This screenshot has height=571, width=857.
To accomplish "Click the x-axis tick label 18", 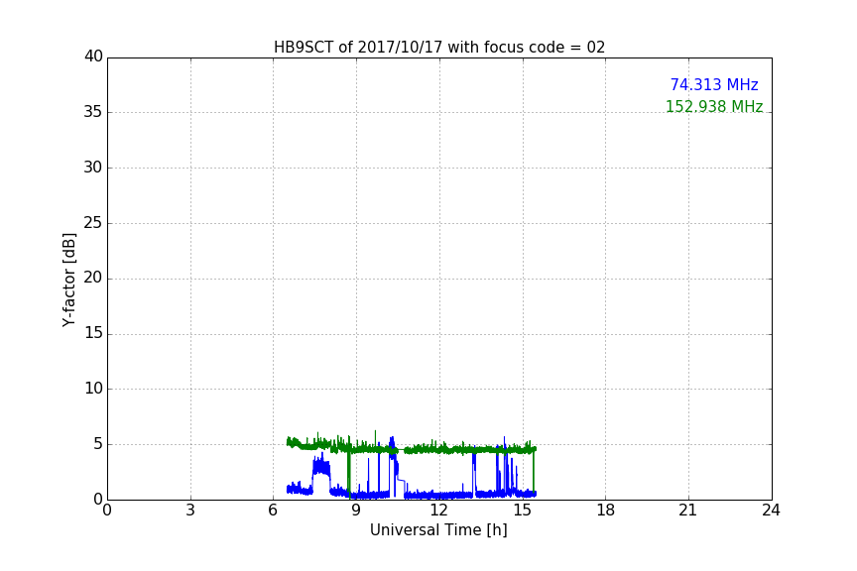I will coord(606,511).
